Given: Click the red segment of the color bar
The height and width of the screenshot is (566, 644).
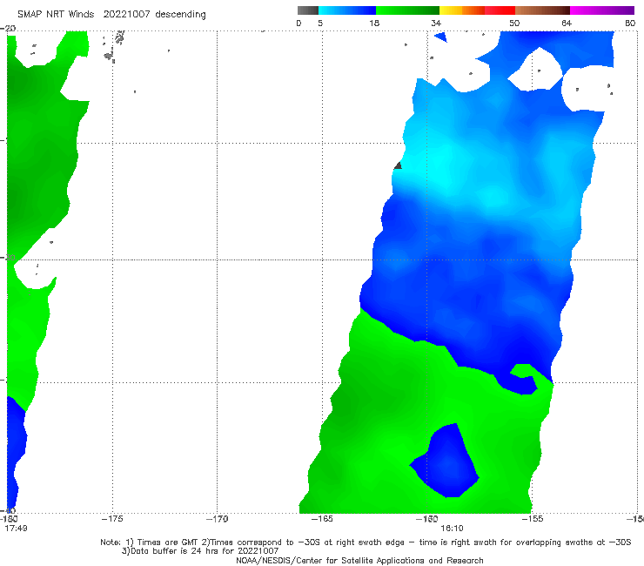Looking at the screenshot, I should tap(500, 10).
